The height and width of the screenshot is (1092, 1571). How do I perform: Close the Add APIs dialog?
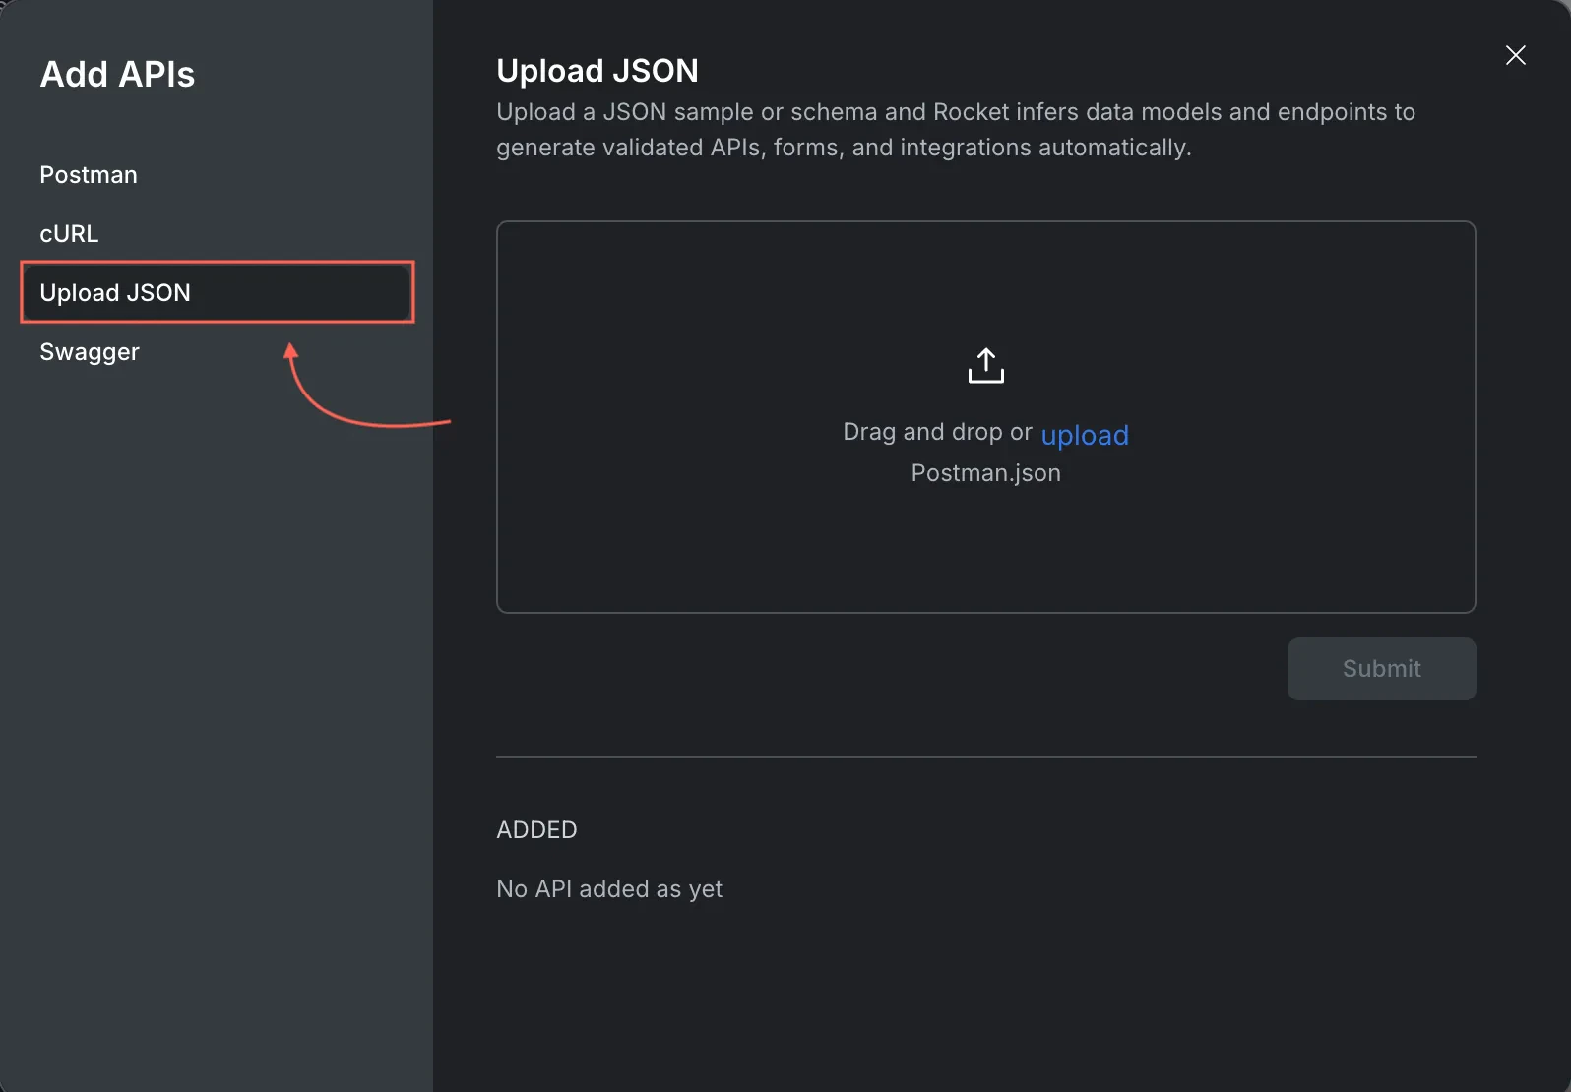1515,55
